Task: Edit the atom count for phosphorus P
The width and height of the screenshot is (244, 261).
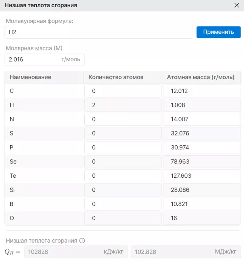Action: point(123,147)
